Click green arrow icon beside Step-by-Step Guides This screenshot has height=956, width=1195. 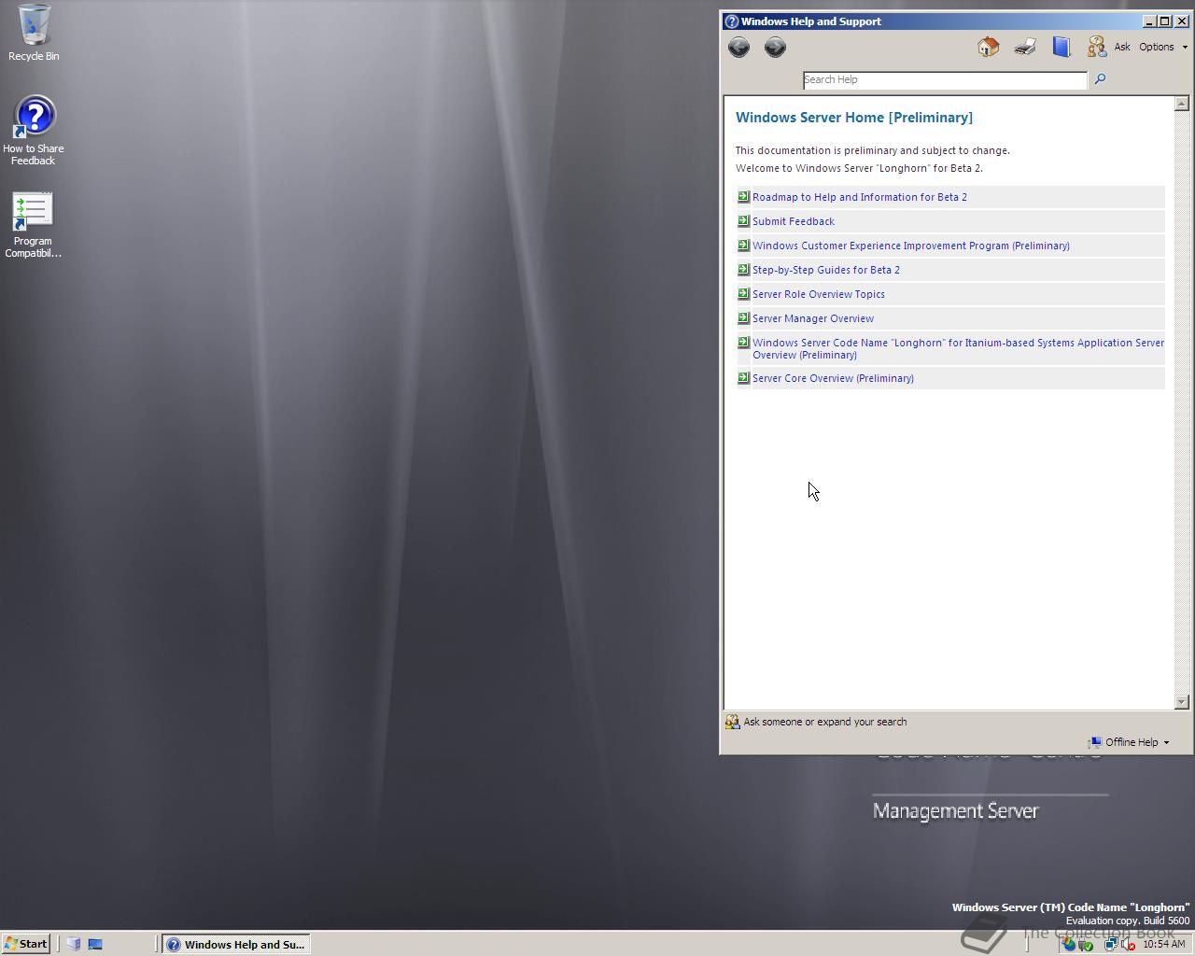click(x=743, y=270)
